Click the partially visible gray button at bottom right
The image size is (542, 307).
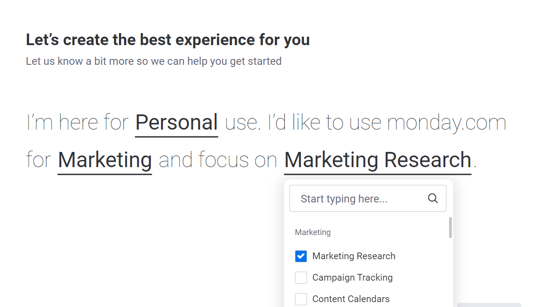[489, 305]
